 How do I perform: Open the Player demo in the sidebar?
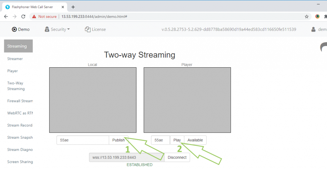12,71
